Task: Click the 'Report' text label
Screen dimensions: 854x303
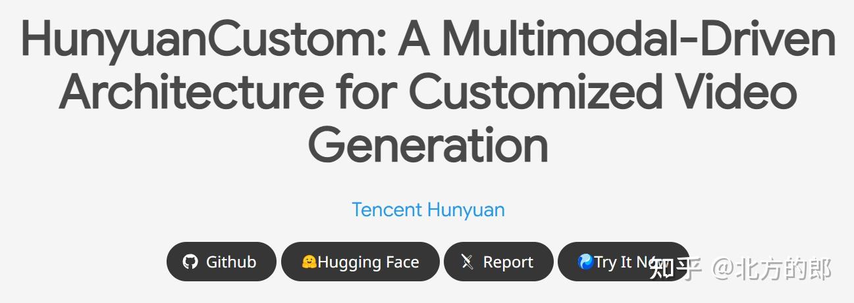Action: pos(508,262)
